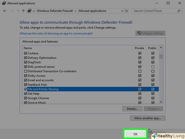This screenshot has width=185, height=139.
Task: Click the OK button
Action: pyautogui.click(x=135, y=134)
